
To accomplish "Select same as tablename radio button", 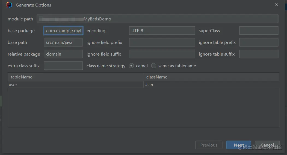I will pos(153,66).
